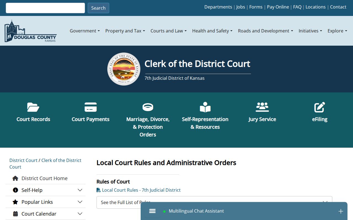Open the Jury Service people icon

pos(262,107)
